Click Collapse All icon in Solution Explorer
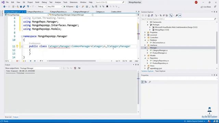Image resolution: width=219 pixels, height=123 pixels. [x=164, y=15]
